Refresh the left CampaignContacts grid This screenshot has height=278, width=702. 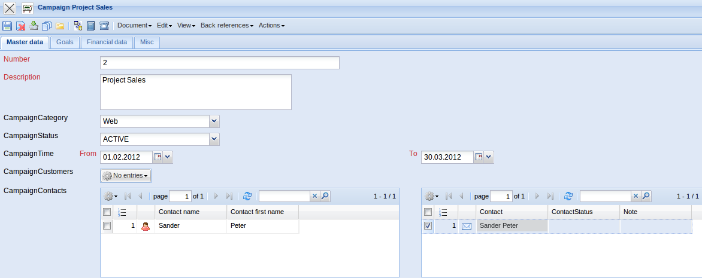coord(247,196)
